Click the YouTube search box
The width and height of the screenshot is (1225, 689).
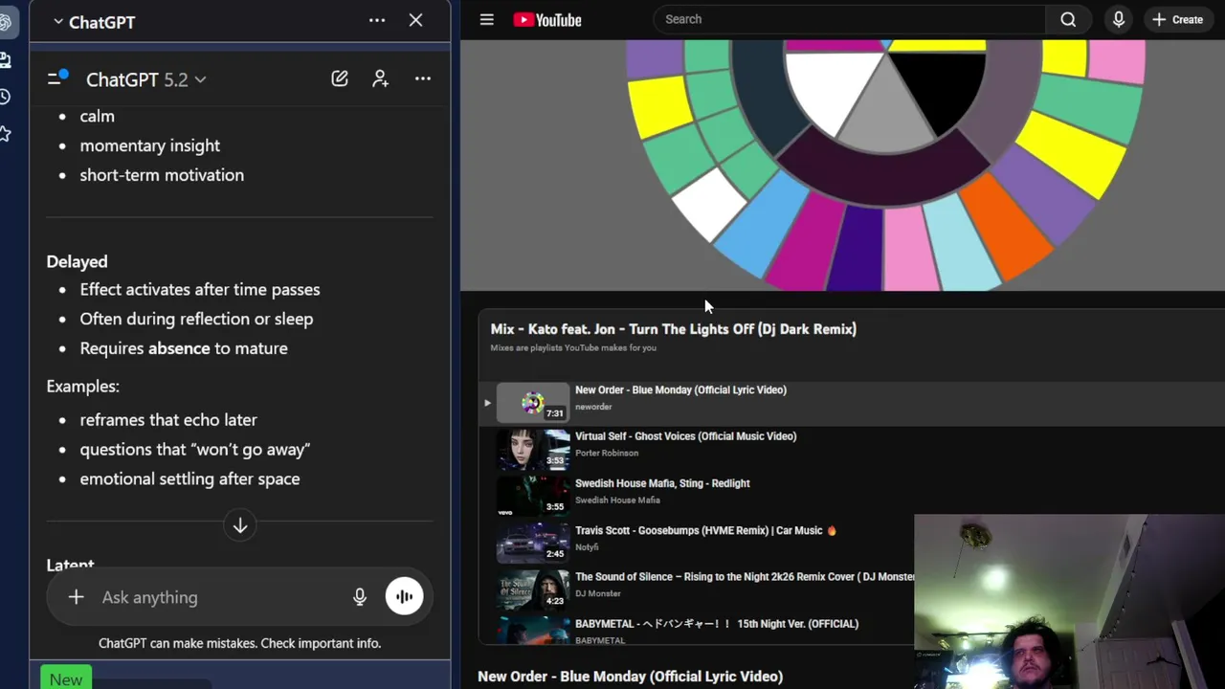pyautogui.click(x=850, y=19)
